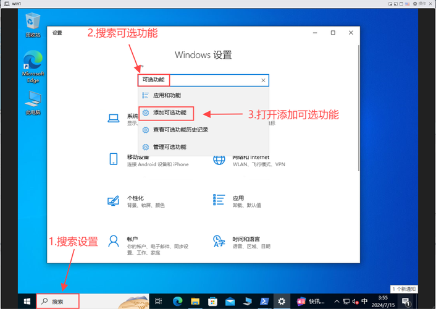This screenshot has height=309, width=436.
Task: Clear the settings search box with X
Action: tap(263, 80)
